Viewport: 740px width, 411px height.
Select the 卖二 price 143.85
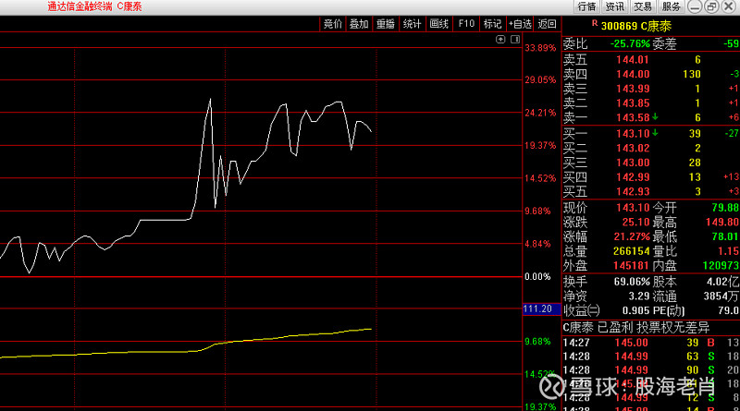pyautogui.click(x=633, y=103)
